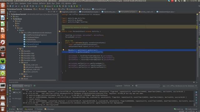Open the TODO tool window button
Screen dimensions: 200x112
point(19,109)
